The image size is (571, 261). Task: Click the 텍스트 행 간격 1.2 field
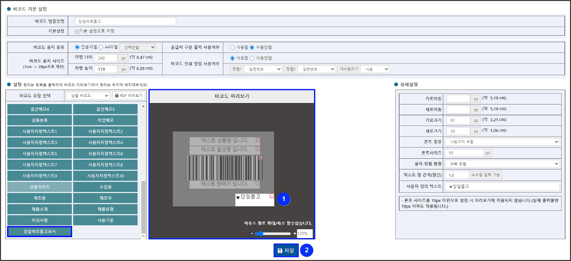457,175
